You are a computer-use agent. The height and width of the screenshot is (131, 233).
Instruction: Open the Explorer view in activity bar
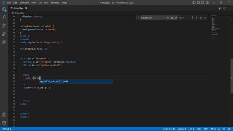pos(4,9)
